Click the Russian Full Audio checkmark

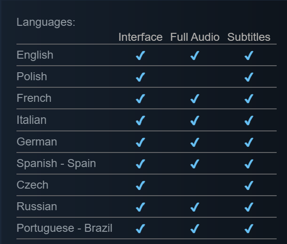195,207
